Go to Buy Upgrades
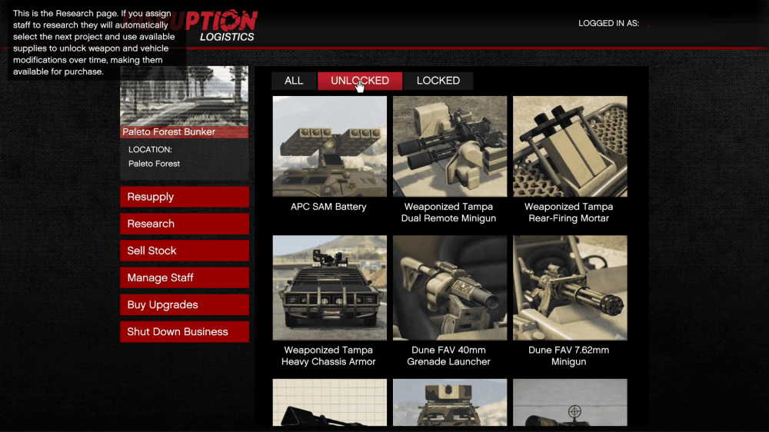 click(x=185, y=304)
